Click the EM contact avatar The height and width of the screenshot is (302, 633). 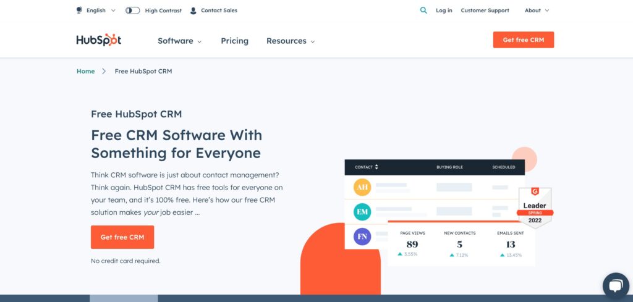pyautogui.click(x=362, y=212)
